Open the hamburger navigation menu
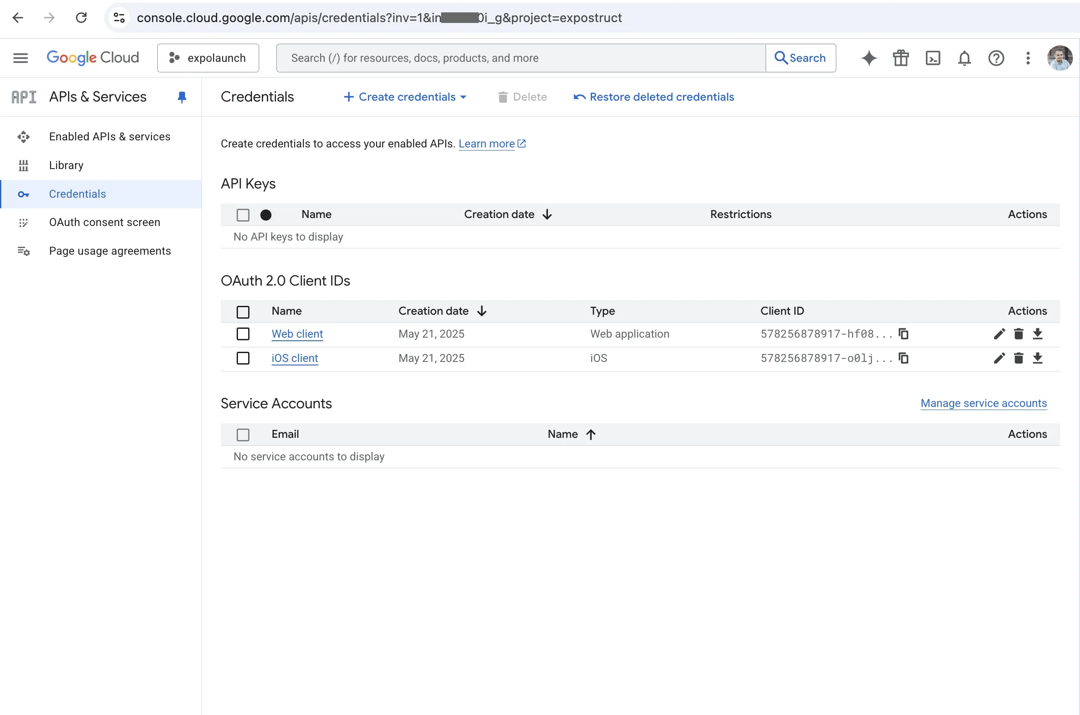The width and height of the screenshot is (1080, 715). coord(20,58)
